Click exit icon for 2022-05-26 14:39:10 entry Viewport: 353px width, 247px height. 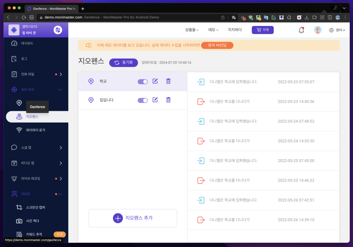click(201, 220)
